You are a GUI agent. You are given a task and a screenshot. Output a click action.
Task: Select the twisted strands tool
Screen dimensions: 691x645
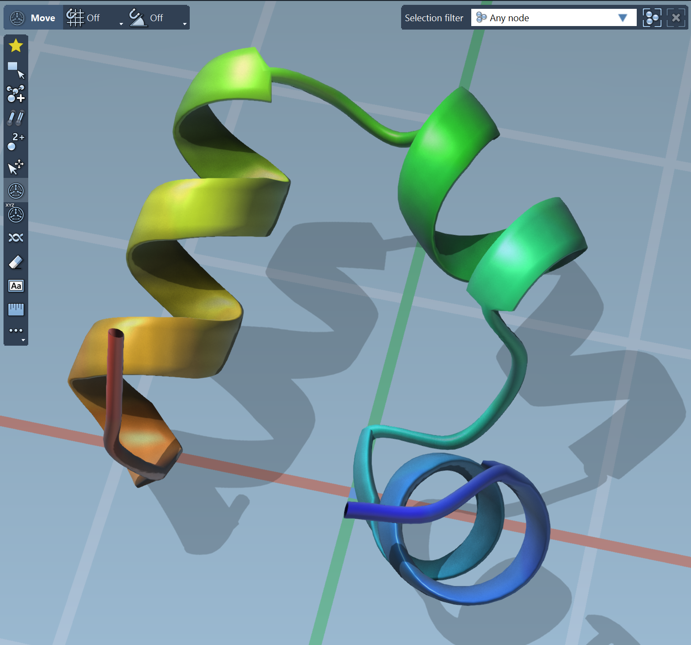[x=16, y=238]
